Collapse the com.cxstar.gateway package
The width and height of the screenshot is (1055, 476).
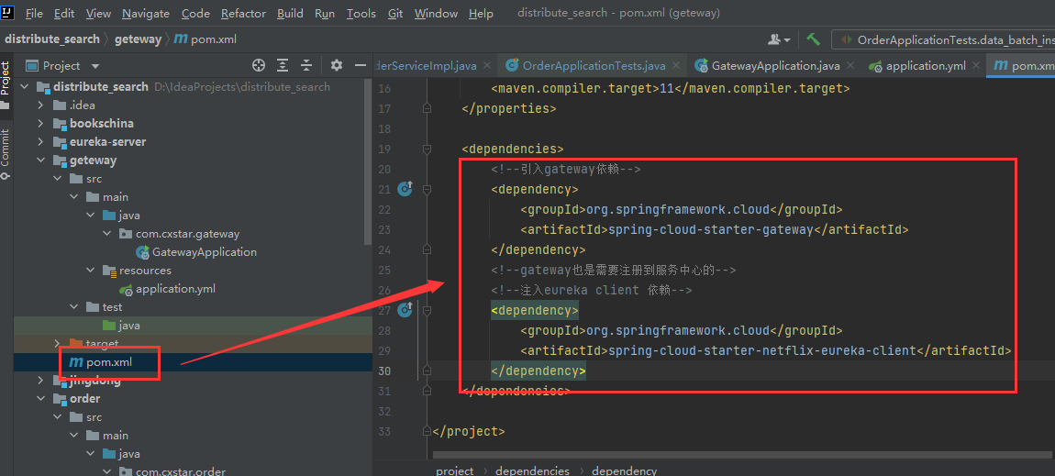tap(106, 234)
